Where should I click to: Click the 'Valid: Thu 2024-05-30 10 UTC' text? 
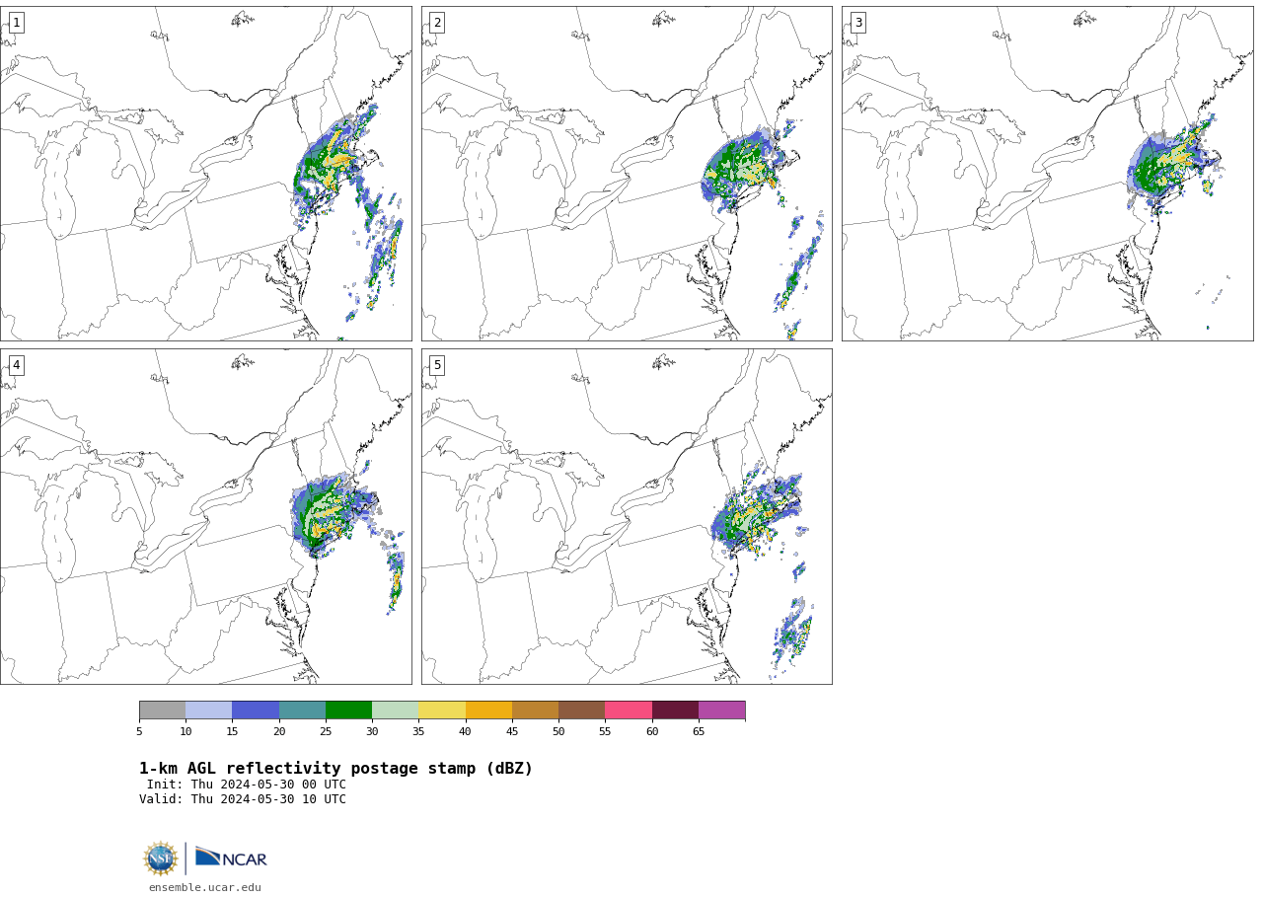(243, 799)
